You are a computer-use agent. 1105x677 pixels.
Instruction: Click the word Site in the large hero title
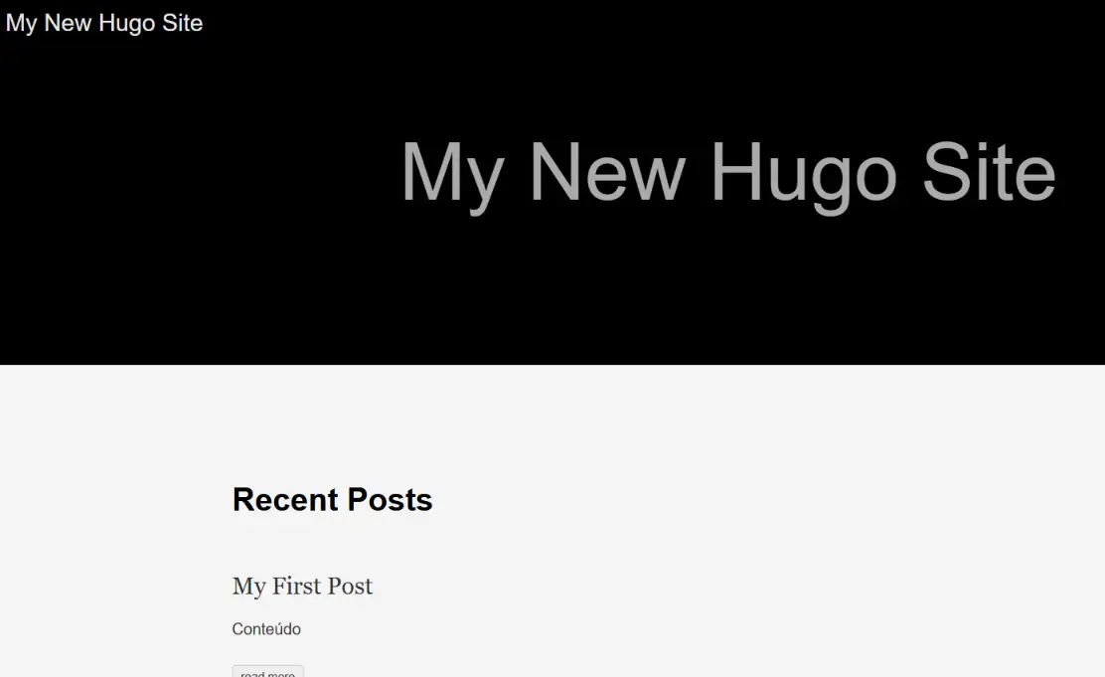point(990,171)
